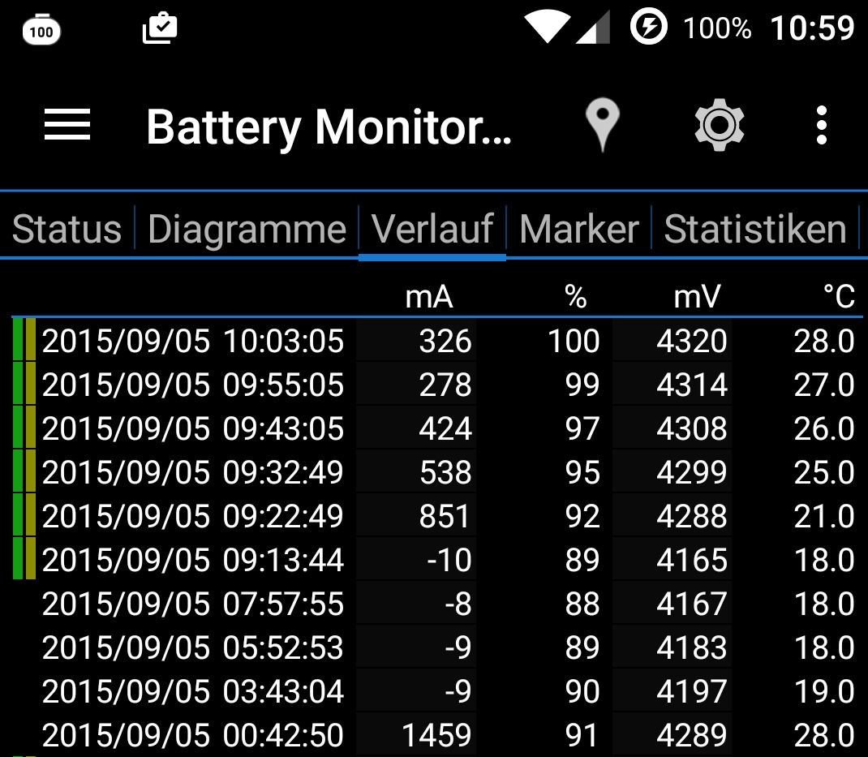Image resolution: width=868 pixels, height=757 pixels.
Task: Tap the briefcase checkmark status icon
Action: tap(160, 28)
